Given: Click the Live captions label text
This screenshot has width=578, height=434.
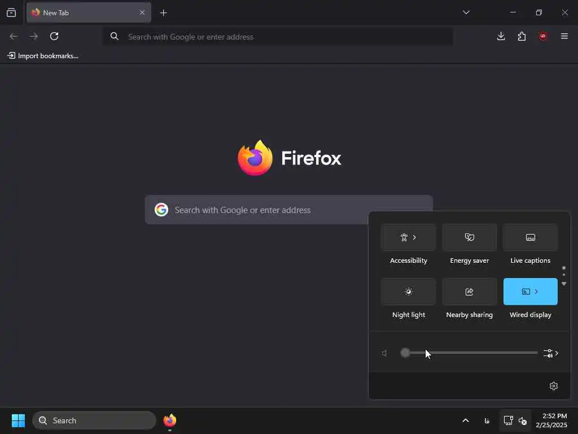Looking at the screenshot, I should click(x=530, y=261).
